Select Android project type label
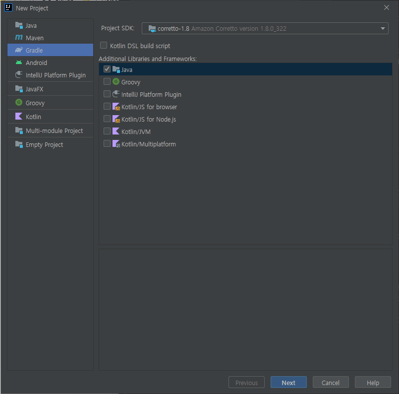 pos(36,63)
